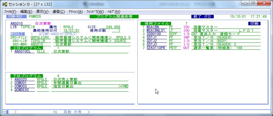The height and width of the screenshot is (116, 273).
Task: Select upper program ANS010CL
Action: pyautogui.click(x=25, y=51)
